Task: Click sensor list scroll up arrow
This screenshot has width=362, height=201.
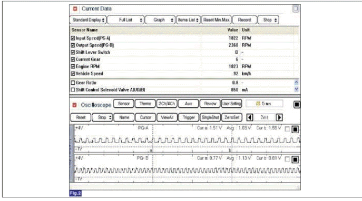Action: point(297,82)
